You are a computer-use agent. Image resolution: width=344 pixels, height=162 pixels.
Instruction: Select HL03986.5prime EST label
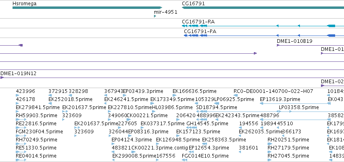(173, 107)
